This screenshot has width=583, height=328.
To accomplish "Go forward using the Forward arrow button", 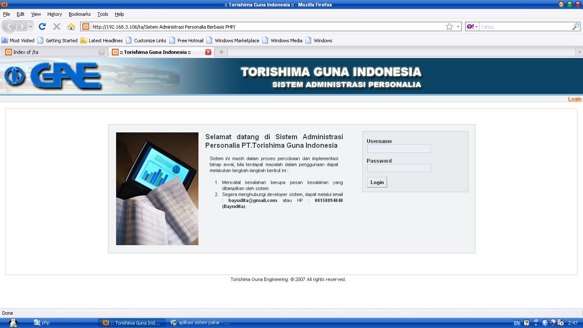I will (x=22, y=26).
